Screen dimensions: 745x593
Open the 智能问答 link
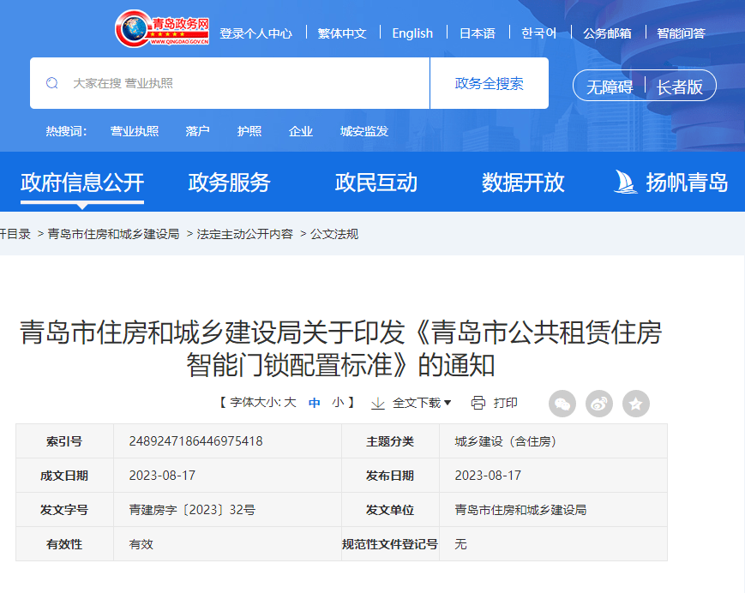pyautogui.click(x=681, y=33)
